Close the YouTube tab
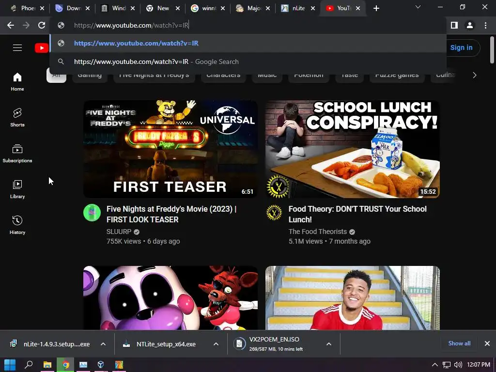 pos(358,9)
